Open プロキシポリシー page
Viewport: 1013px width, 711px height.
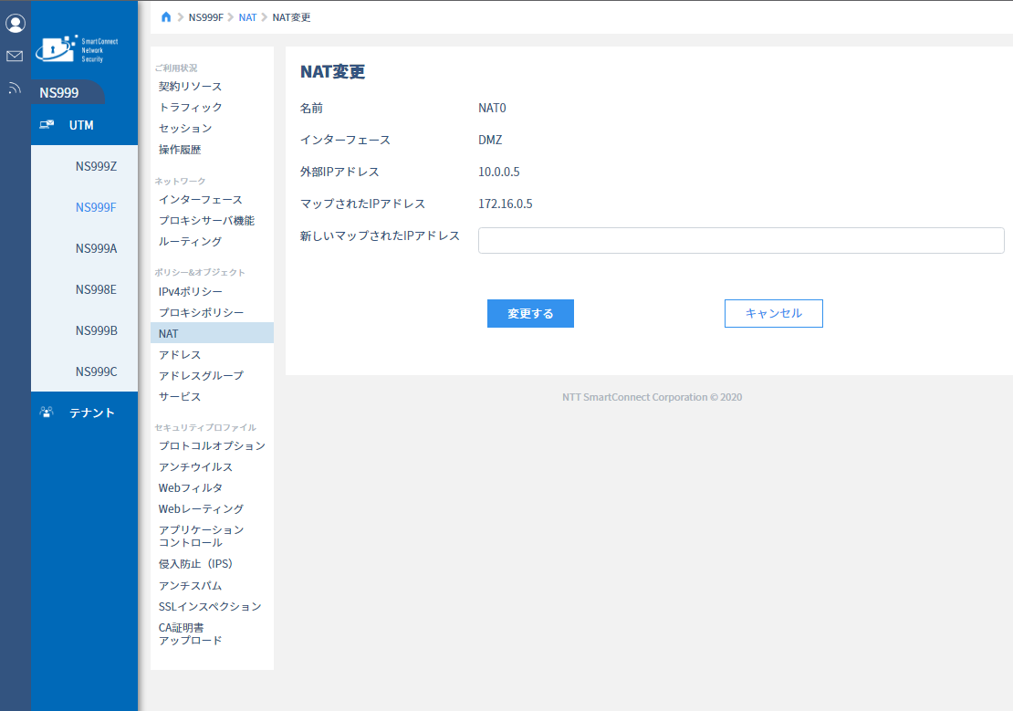pos(201,312)
